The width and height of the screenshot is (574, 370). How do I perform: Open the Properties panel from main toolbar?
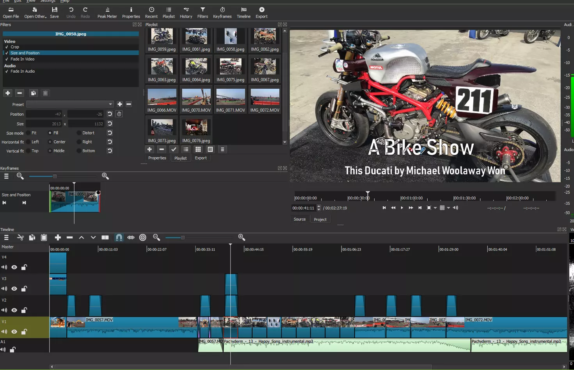coord(131,13)
